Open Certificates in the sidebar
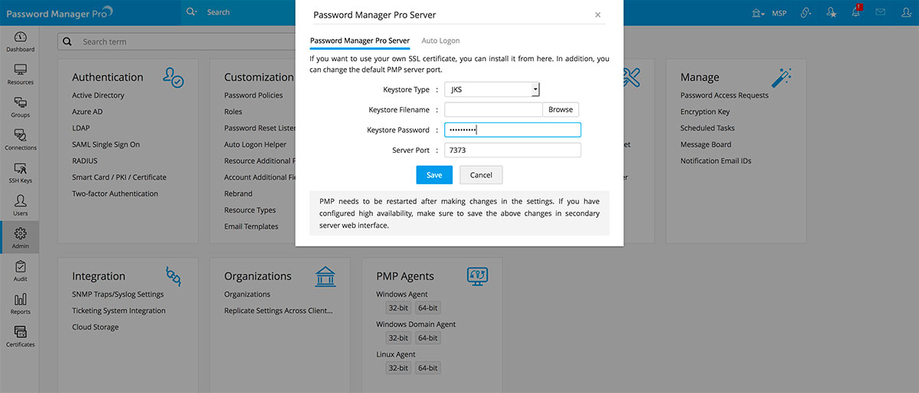Viewport: 919px width, 393px height. point(20,336)
